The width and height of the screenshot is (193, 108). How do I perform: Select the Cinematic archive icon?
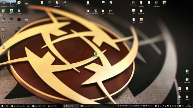point(134,3)
